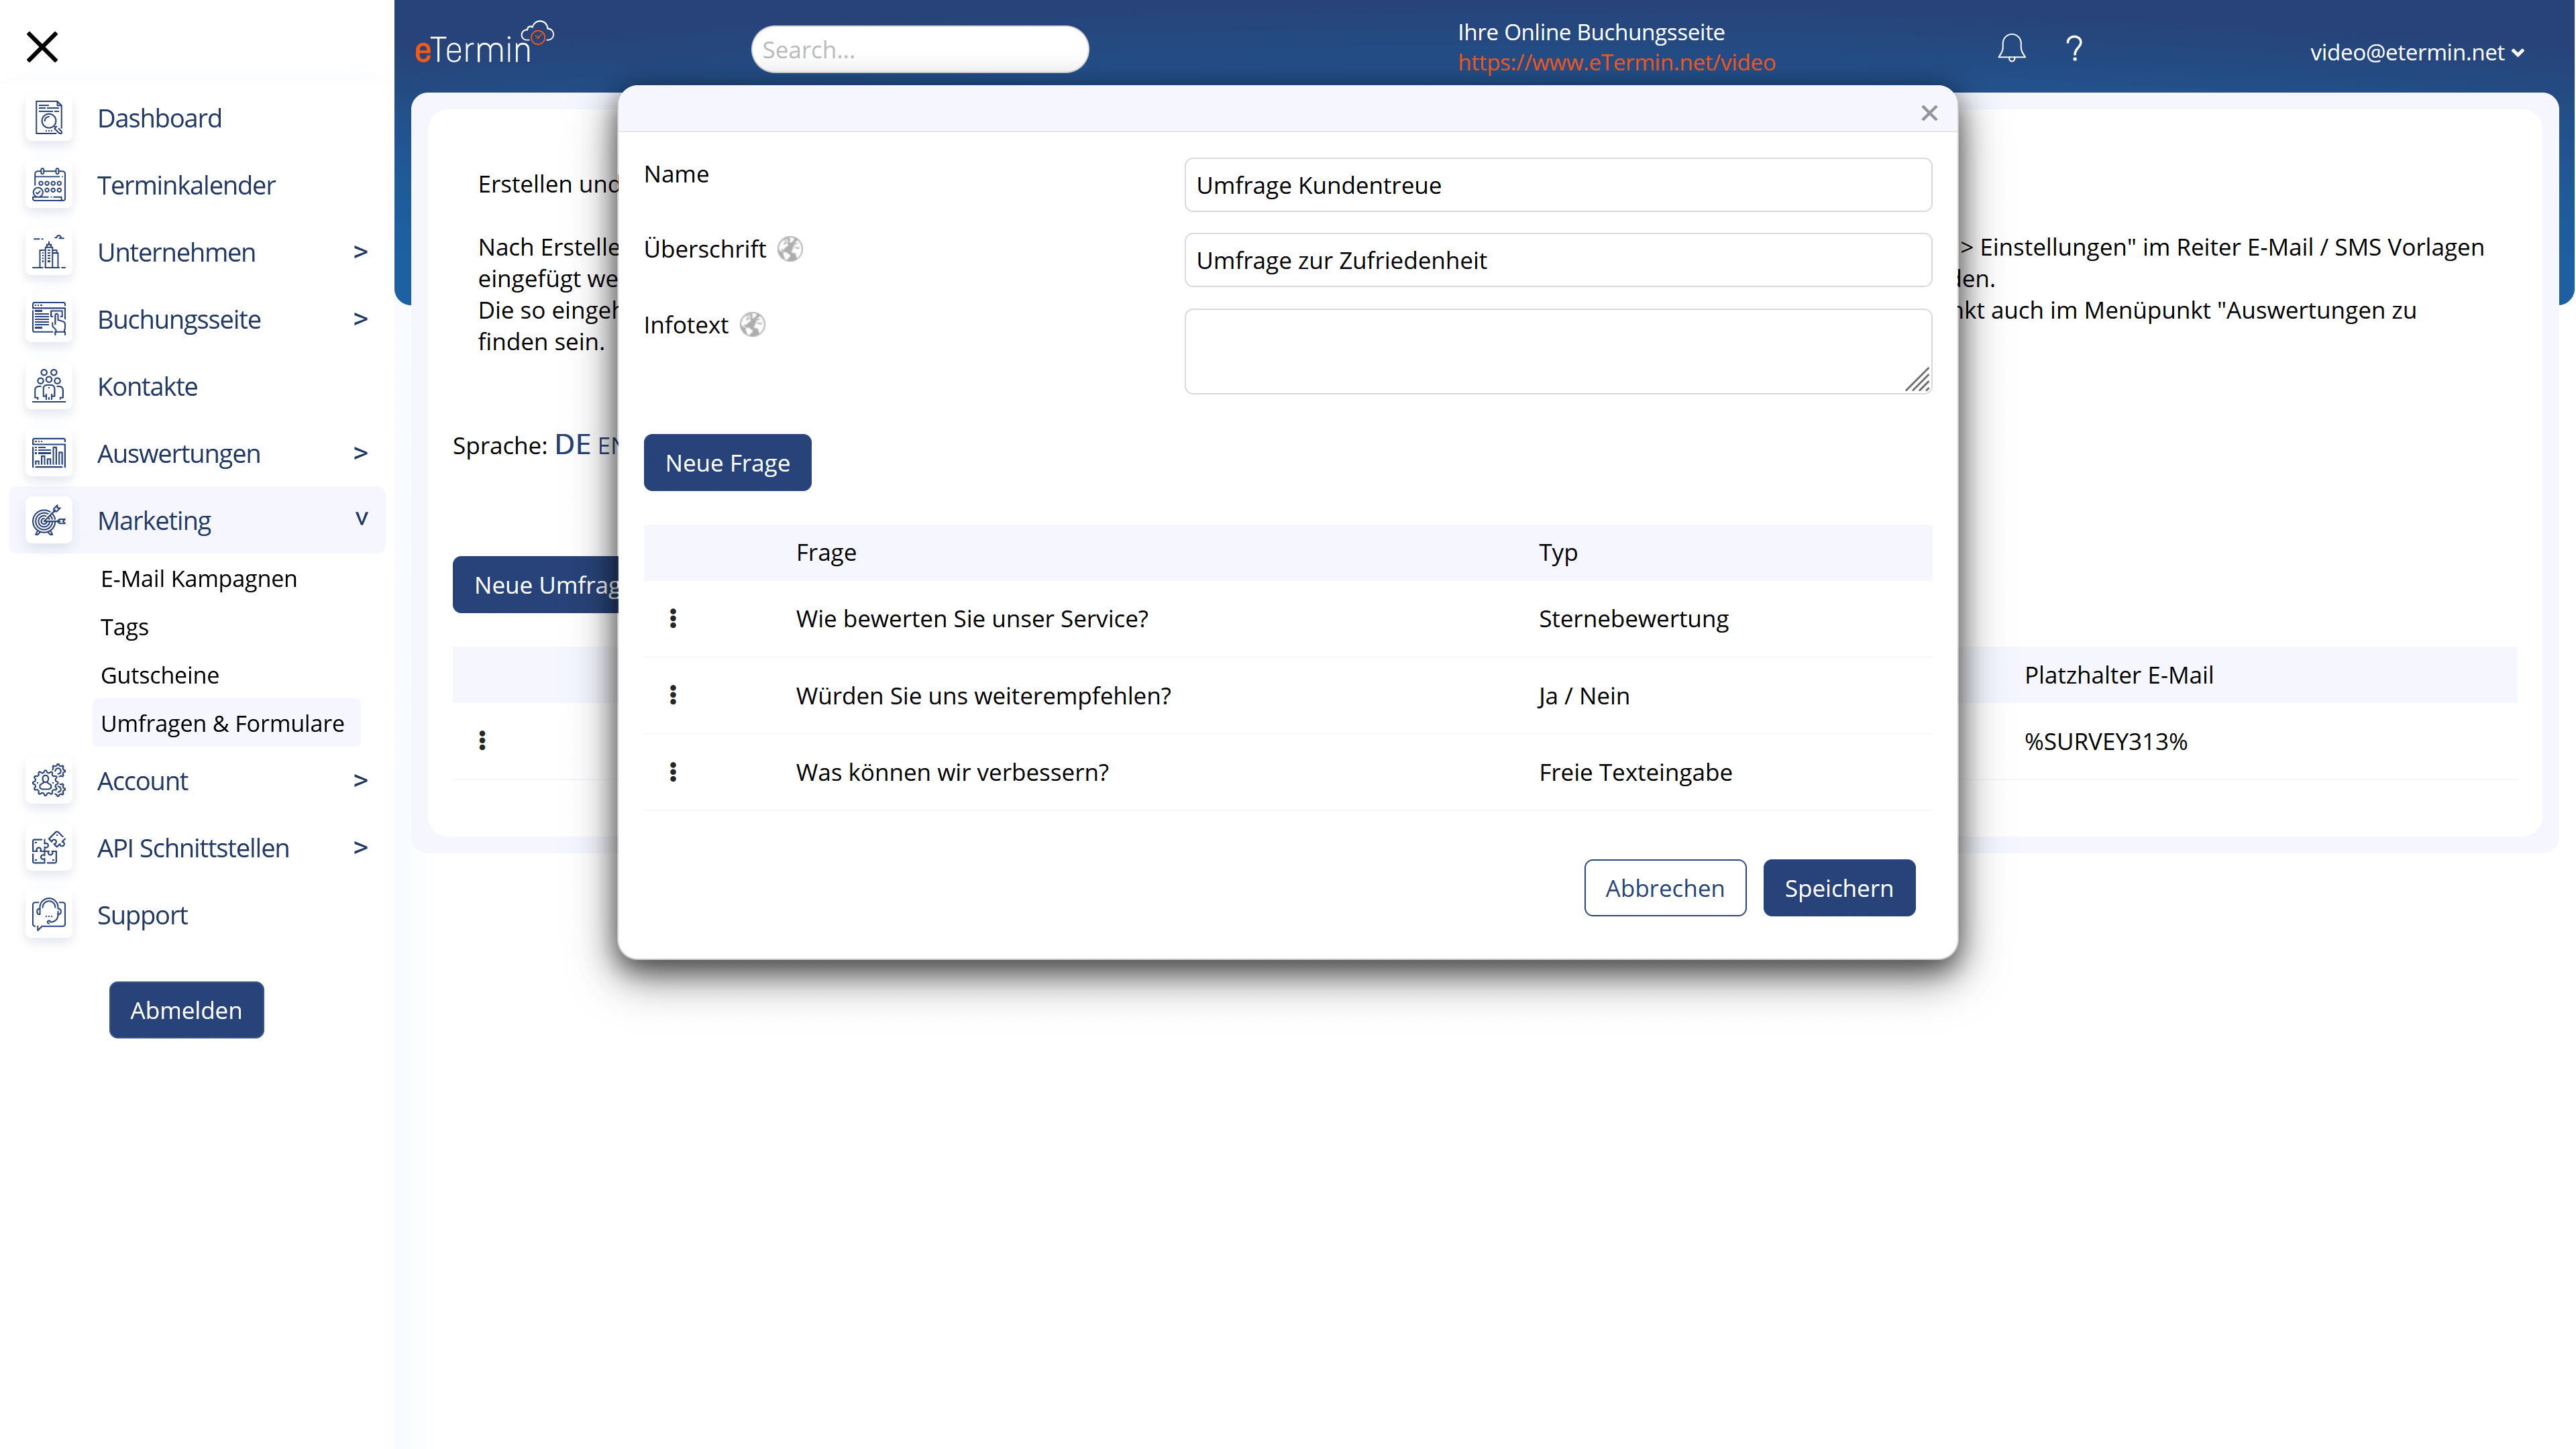Click the Sternebewertung type cell
This screenshot has height=1449, width=2576.
[1633, 618]
